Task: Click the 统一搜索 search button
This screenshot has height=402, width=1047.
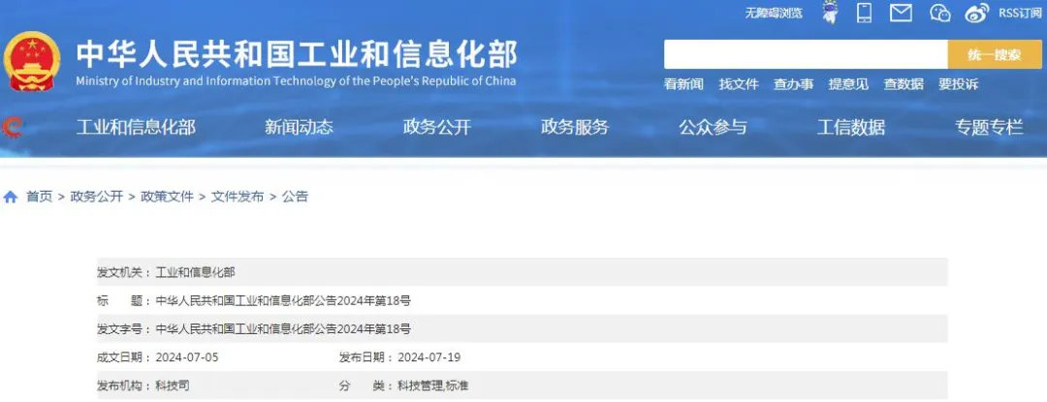Action: [x=995, y=54]
